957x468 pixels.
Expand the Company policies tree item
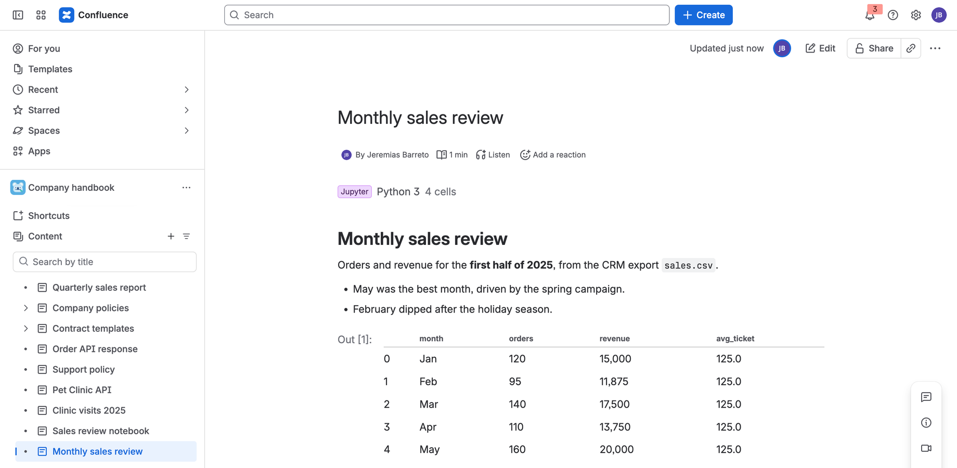(x=25, y=308)
